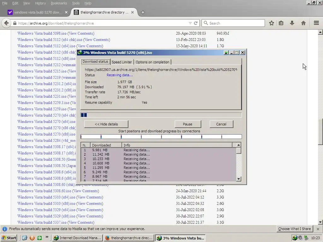Image resolution: width=323 pixels, height=242 pixels.
Task: Open Windows Vista build 5112 (x64).iso link
Action: tap(46, 46)
